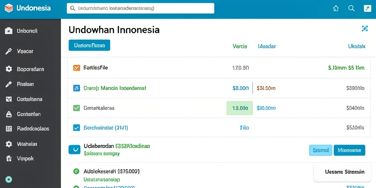Viewport: 376px width, 188px height.
Task: Click the orange $38.80m value
Action: pyautogui.click(x=266, y=88)
